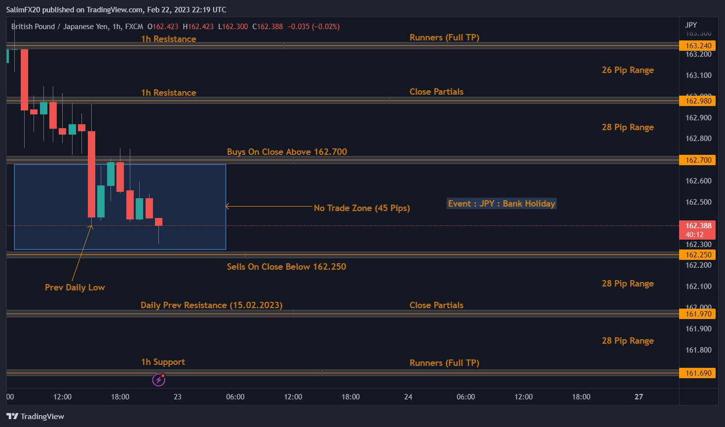Image resolution: width=725 pixels, height=427 pixels.
Task: Select the 163.240 orange price label
Action: click(698, 46)
